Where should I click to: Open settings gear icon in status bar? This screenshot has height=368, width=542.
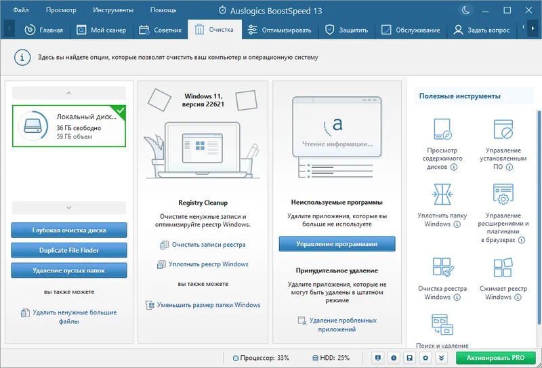(x=425, y=358)
